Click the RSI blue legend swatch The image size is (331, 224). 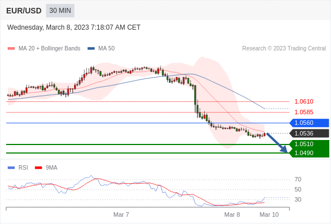pos(11,168)
